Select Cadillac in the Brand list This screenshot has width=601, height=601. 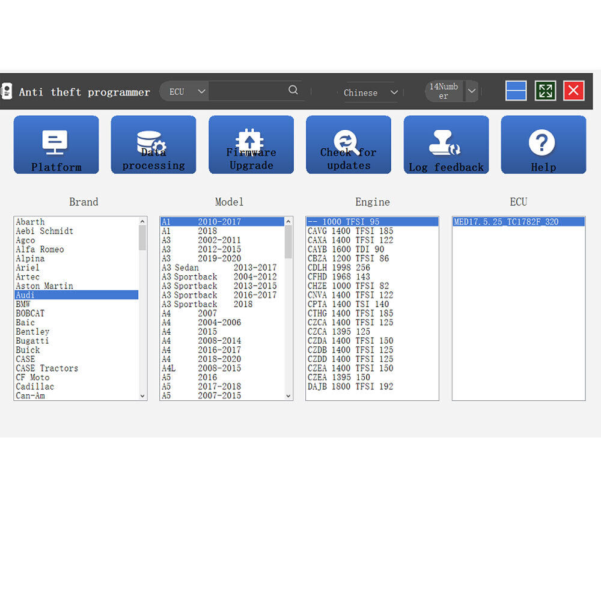click(x=34, y=386)
